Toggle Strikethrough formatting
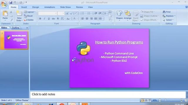The image size is (188, 105). pyautogui.click(x=53, y=19)
